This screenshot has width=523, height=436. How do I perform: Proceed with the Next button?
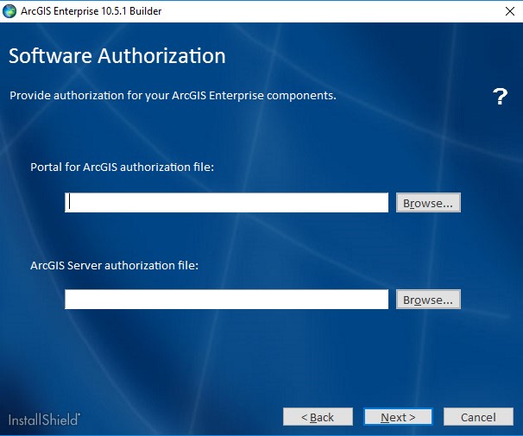(398, 417)
